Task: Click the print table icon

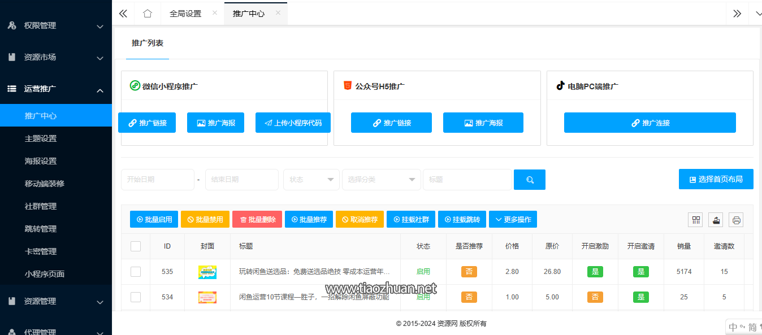Action: click(x=736, y=220)
